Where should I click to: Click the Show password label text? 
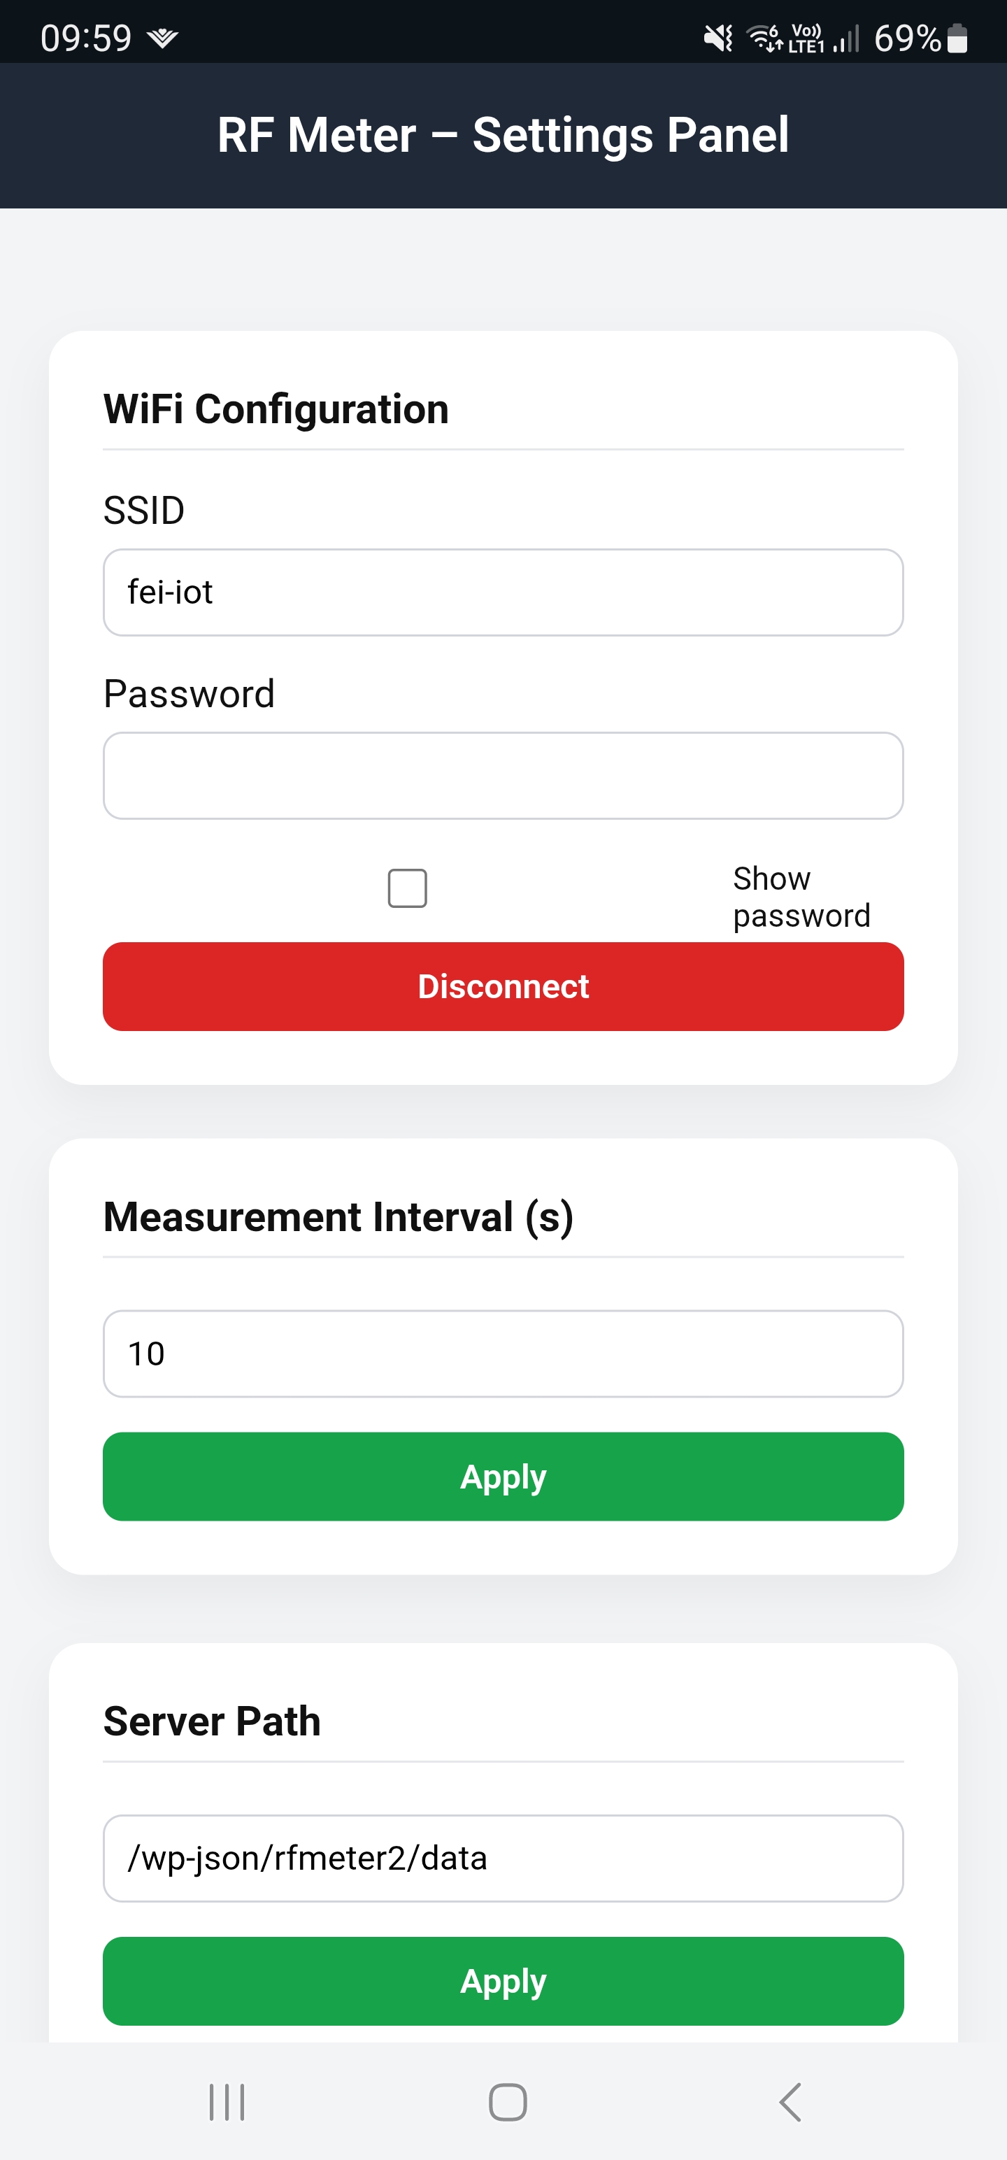point(801,896)
